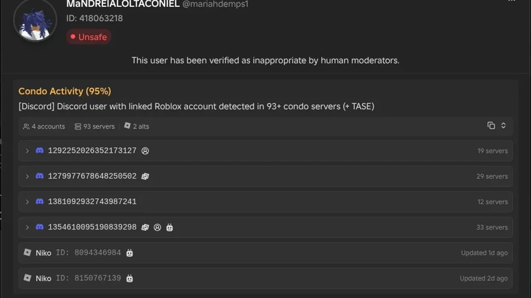Image resolution: width=531 pixels, height=298 pixels.
Task: Click the Unsafe status badge
Action: 88,37
